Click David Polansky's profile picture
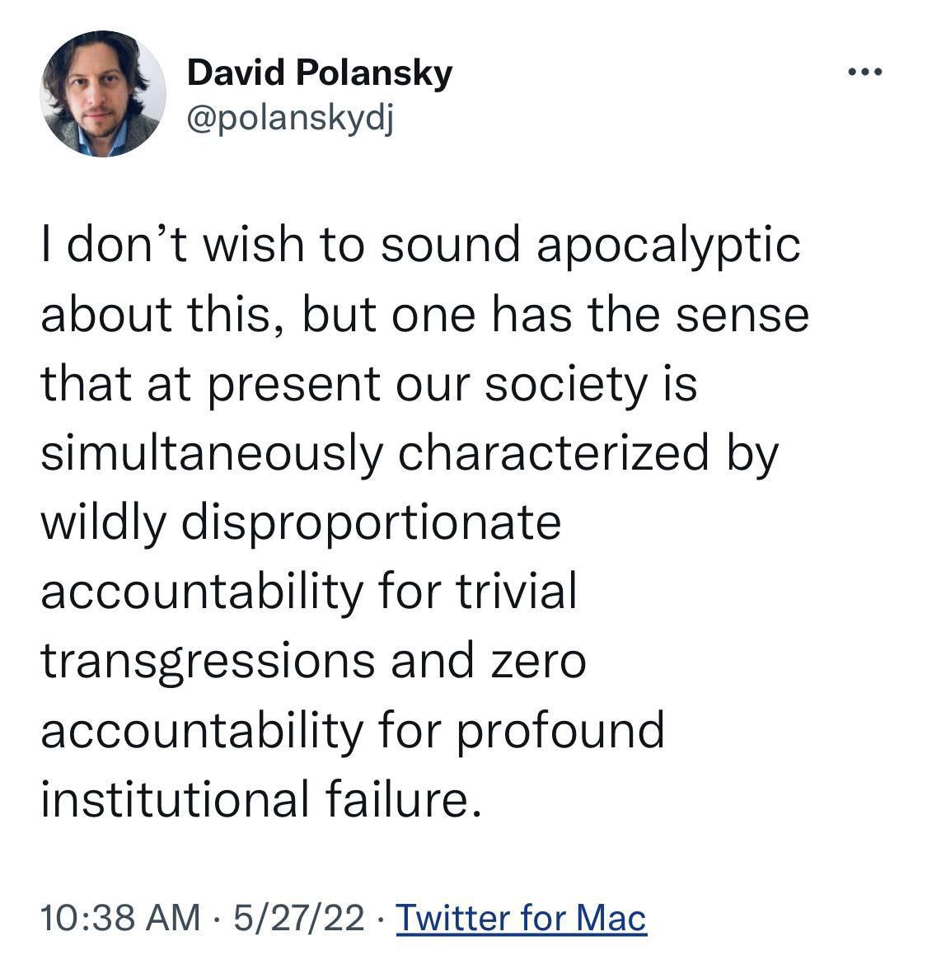927x969 pixels. tap(103, 94)
